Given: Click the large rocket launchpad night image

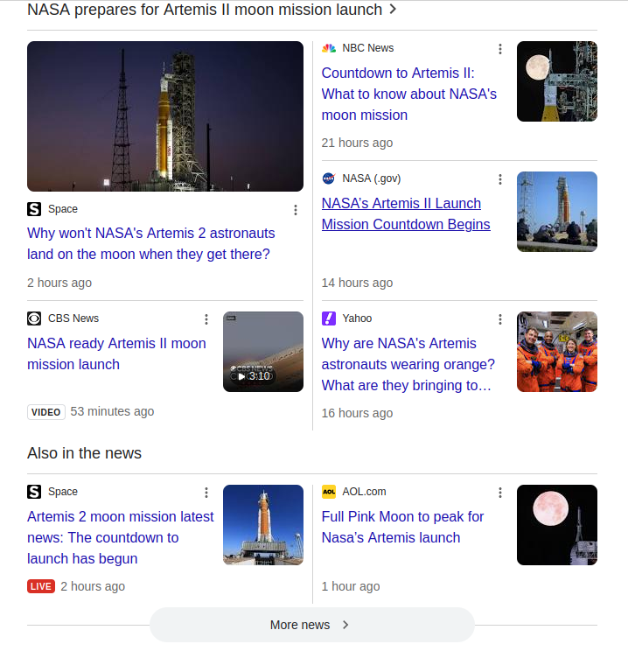Looking at the screenshot, I should pos(165,116).
